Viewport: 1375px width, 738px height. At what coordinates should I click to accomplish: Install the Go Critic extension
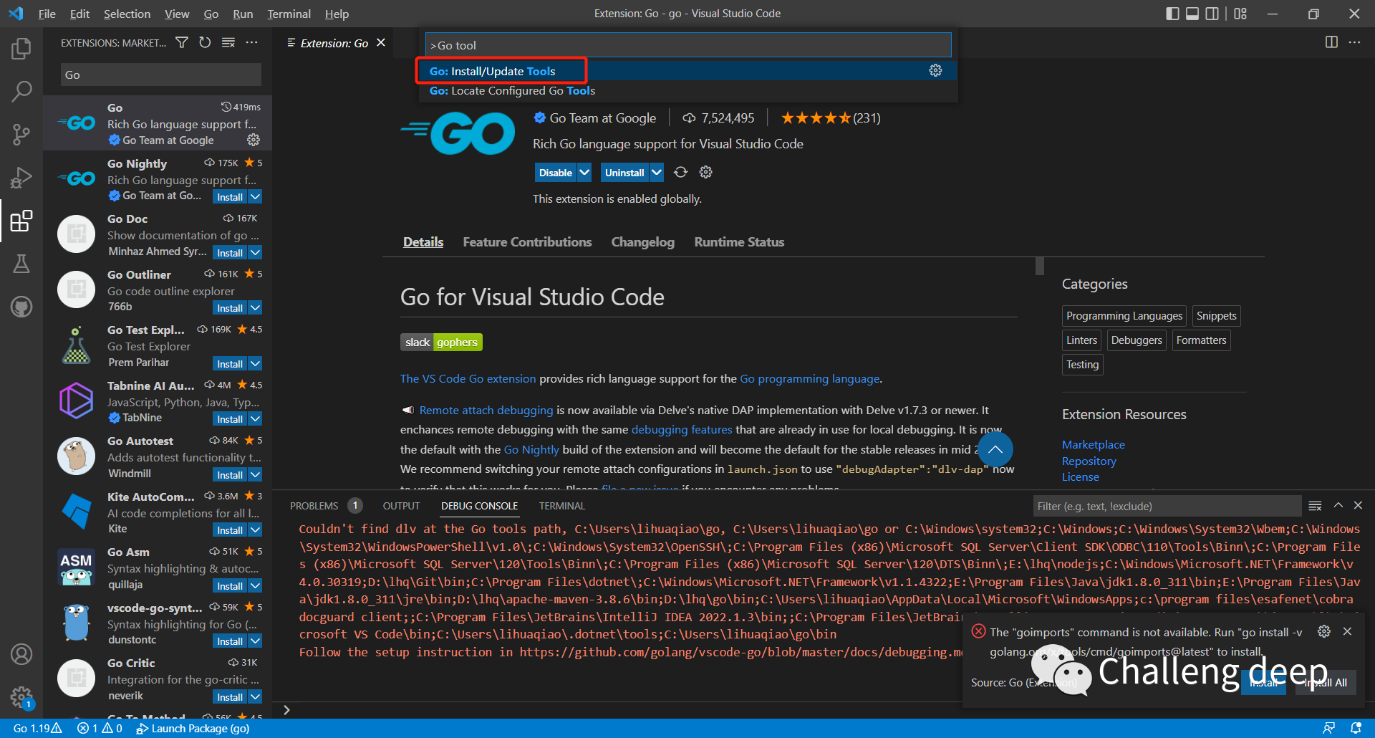click(230, 696)
